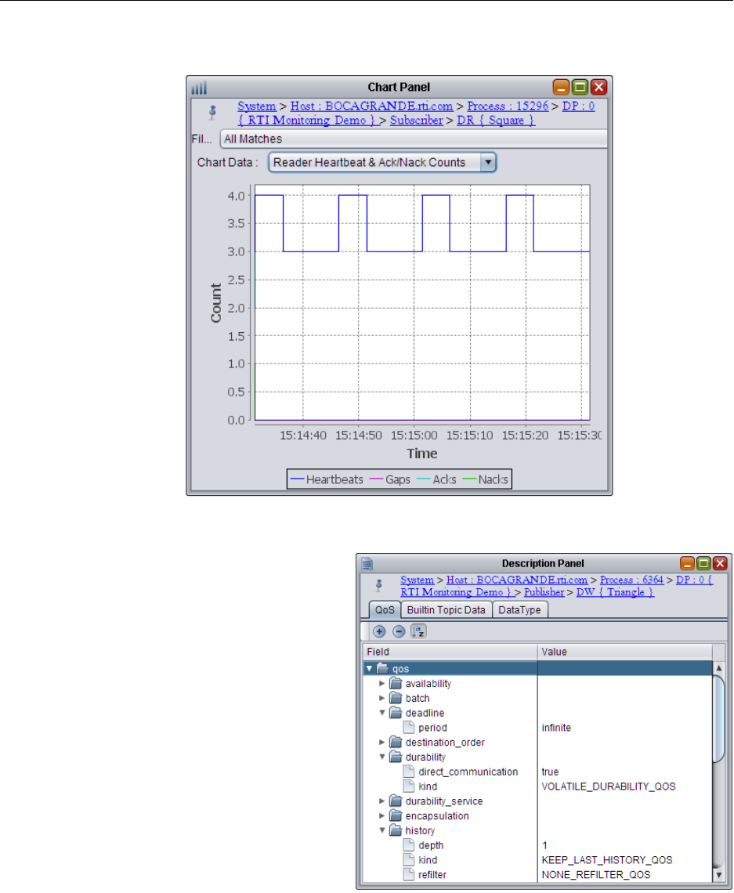Click the qos folder icon
Viewport: 734px width, 893px height.
coord(382,669)
